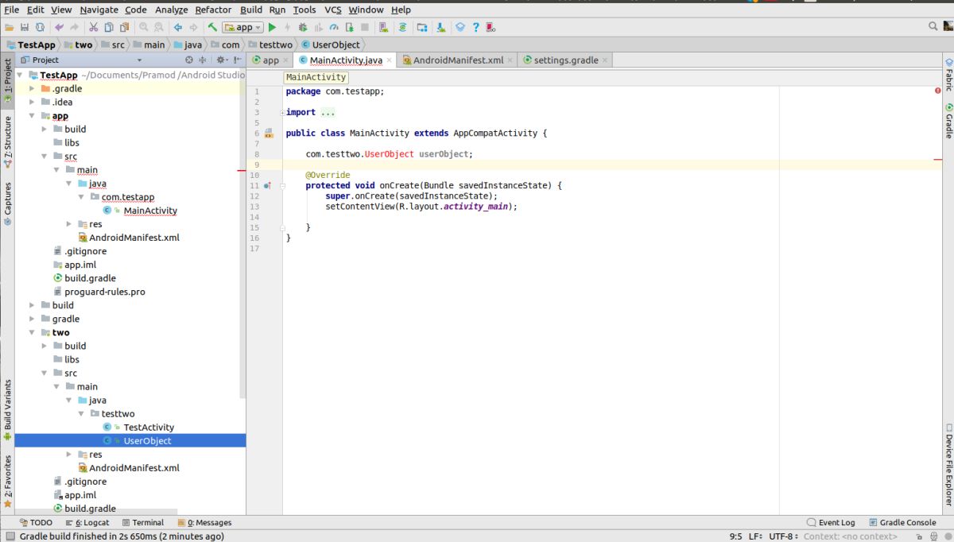Expand the .gradle folder in tree
This screenshot has width=954, height=542.
(x=33, y=88)
